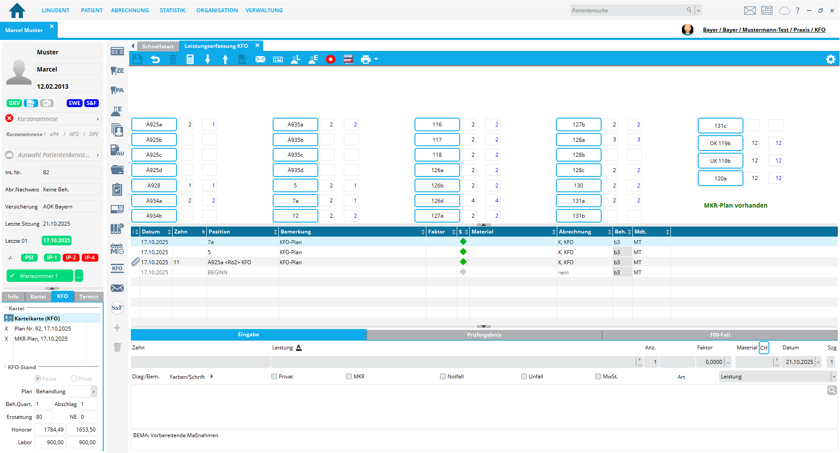Open the S&F round sidebar icon
Viewport: 840px width, 453px height.
117,308
